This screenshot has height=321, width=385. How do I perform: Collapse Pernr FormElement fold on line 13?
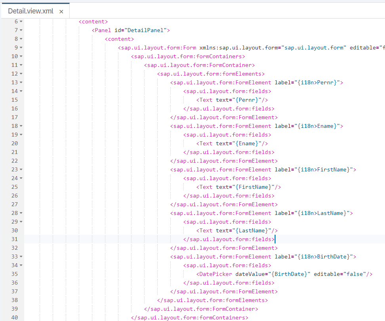[x=21, y=82]
